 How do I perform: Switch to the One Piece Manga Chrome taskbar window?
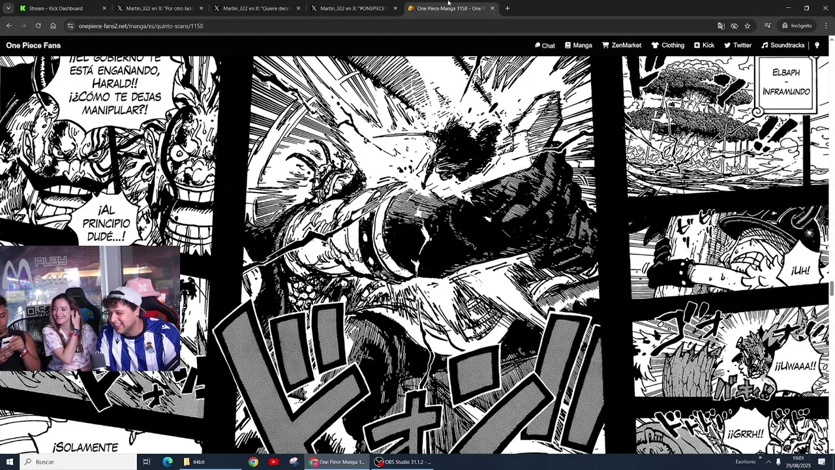(x=339, y=462)
